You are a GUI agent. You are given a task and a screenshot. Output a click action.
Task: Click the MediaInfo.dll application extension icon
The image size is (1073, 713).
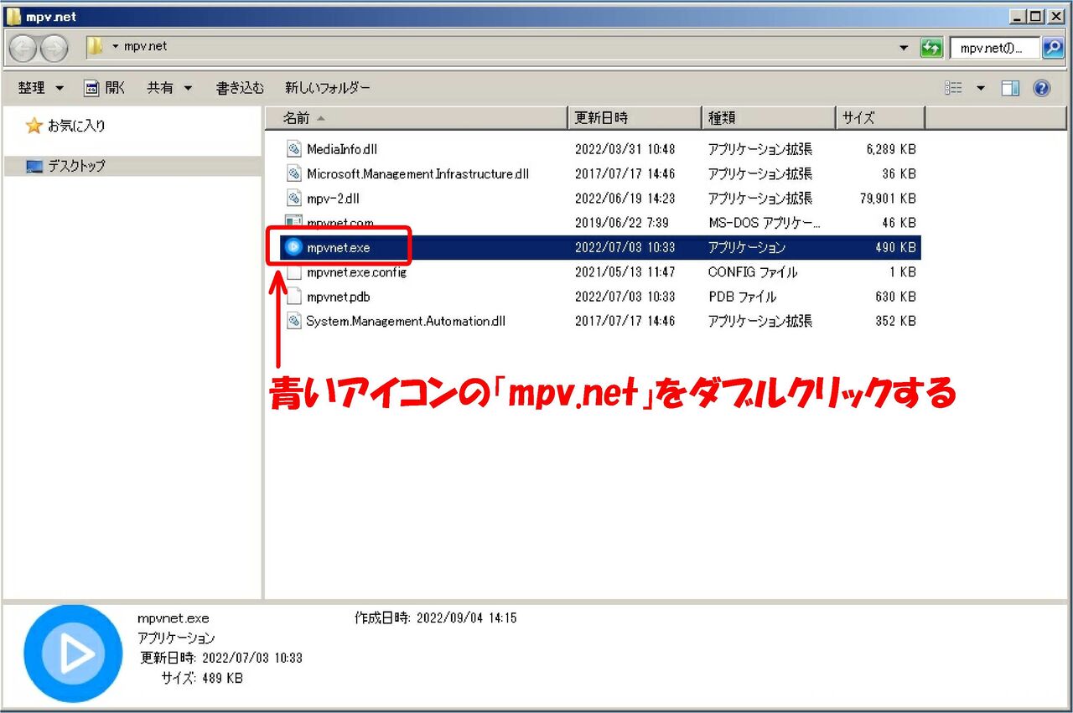tap(293, 149)
